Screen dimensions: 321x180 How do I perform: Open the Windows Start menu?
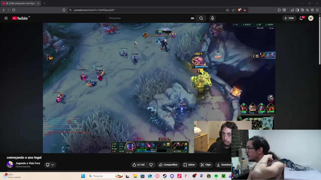click(83, 176)
